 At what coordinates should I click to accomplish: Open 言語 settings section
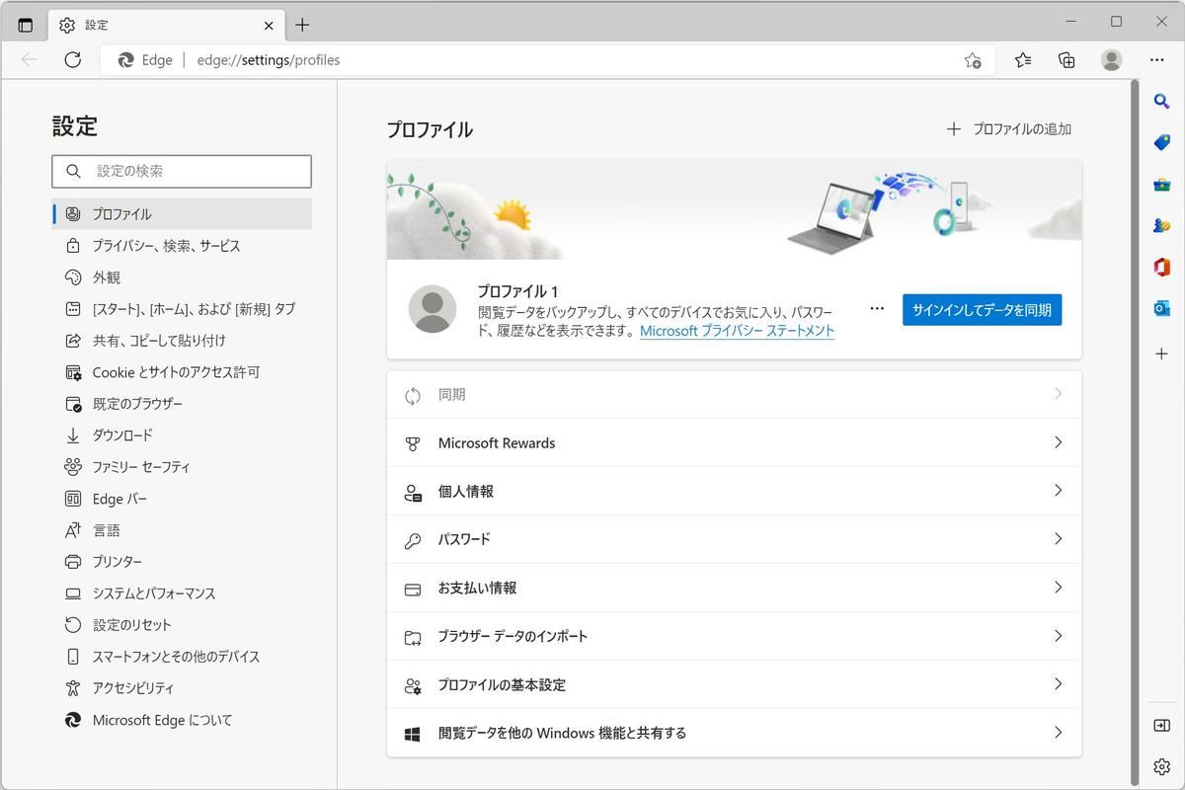[x=182, y=530]
